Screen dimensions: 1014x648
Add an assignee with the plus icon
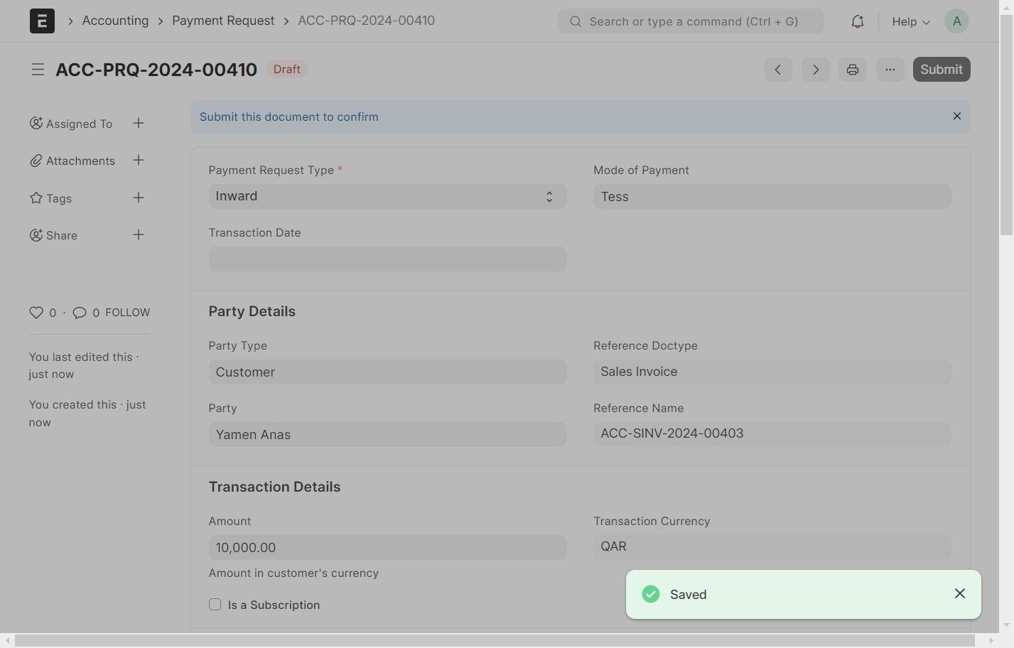[139, 124]
